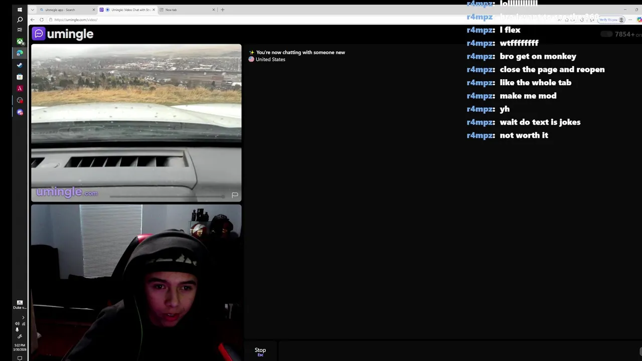Image resolution: width=642 pixels, height=361 pixels.
Task: Click the 'Duke v...' tray item
Action: pos(20,305)
